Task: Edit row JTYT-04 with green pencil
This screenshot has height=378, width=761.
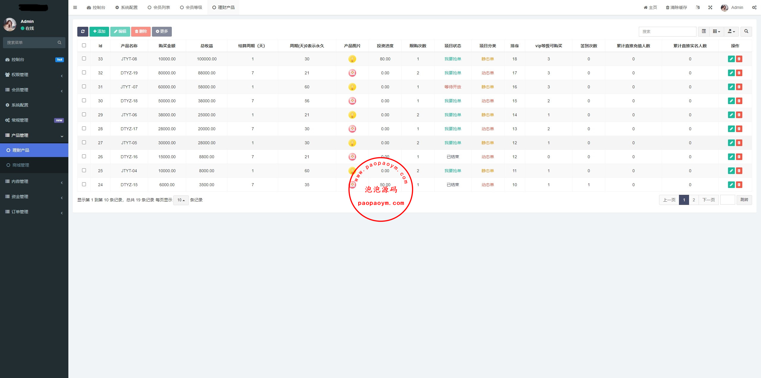Action: point(731,171)
